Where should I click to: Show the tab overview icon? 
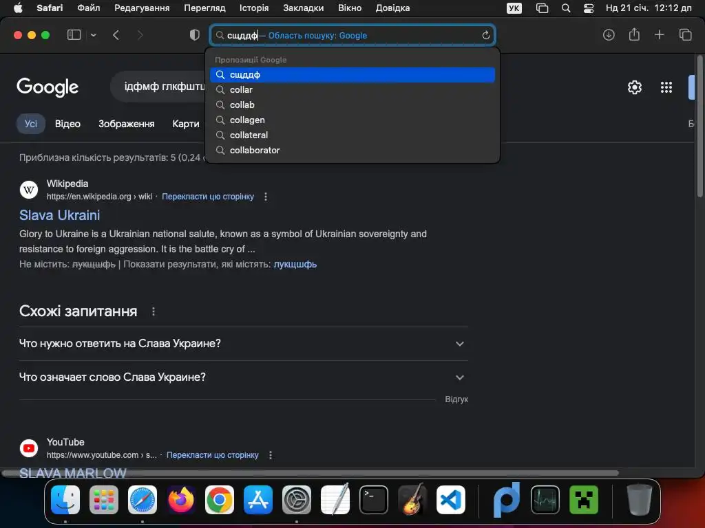click(x=685, y=34)
